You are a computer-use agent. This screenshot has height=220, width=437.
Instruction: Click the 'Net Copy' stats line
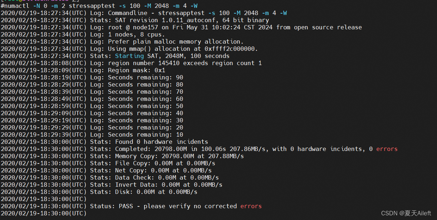(x=106, y=170)
